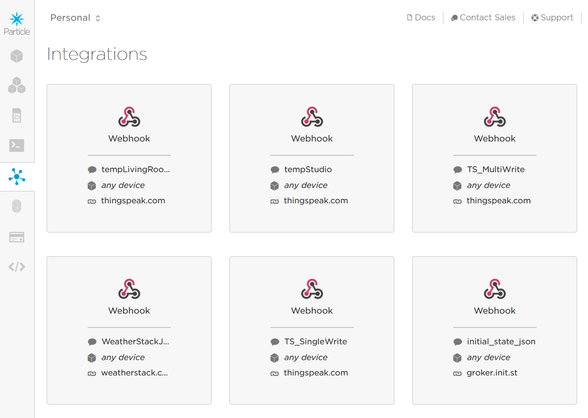Click event bubble icon beside TS_SingleWrite
The width and height of the screenshot is (588, 418).
(x=275, y=342)
